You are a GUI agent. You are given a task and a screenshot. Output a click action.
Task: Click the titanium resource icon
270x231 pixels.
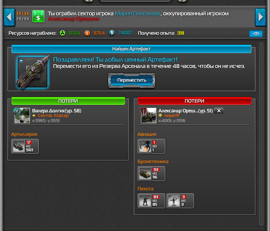click(x=87, y=33)
